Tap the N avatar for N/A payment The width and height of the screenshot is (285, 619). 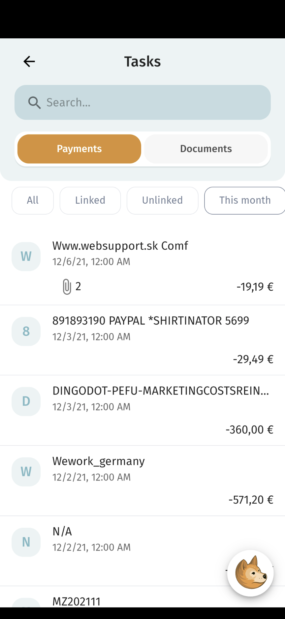point(26,542)
